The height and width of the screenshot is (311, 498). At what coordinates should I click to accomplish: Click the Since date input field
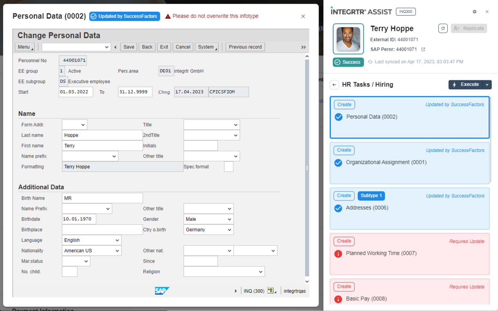(201, 261)
